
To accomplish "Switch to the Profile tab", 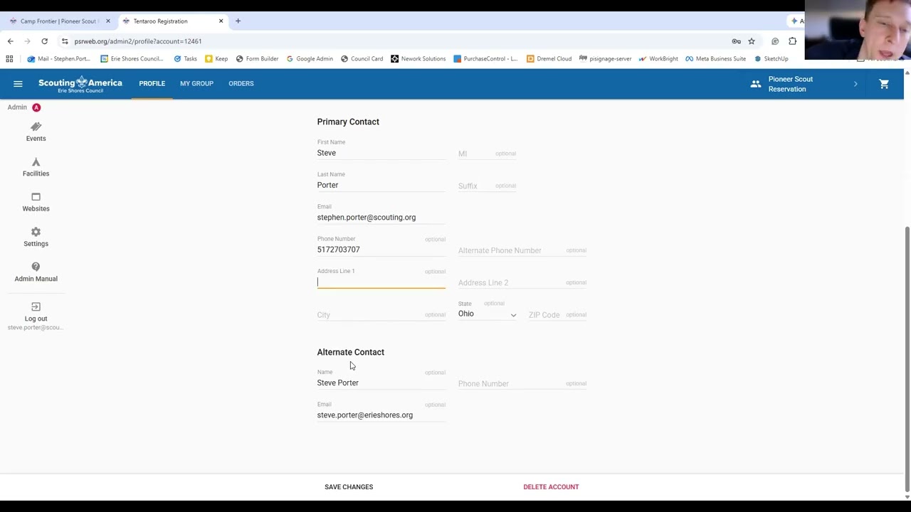I will [152, 84].
